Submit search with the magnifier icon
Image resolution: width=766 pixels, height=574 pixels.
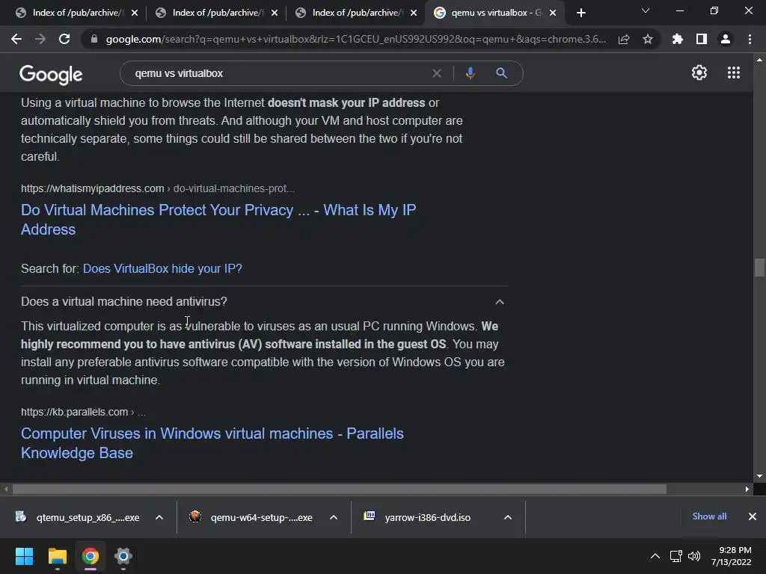pos(501,73)
